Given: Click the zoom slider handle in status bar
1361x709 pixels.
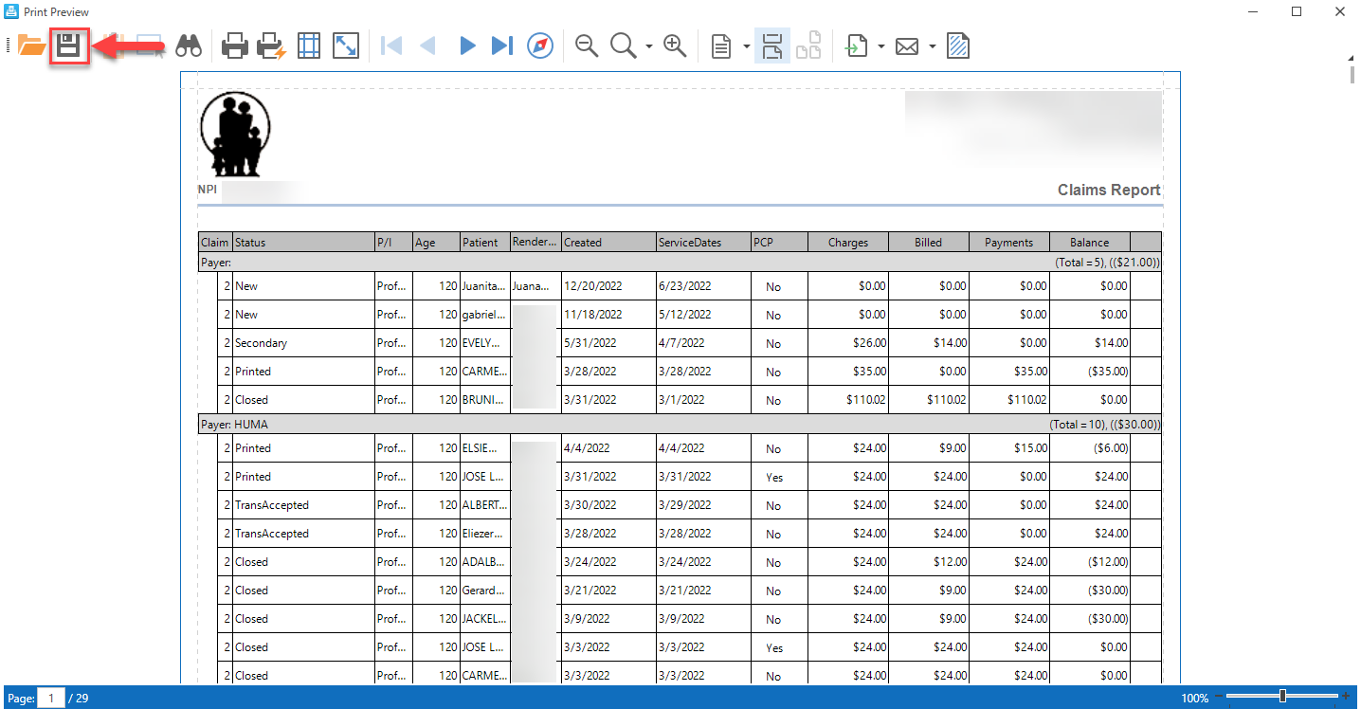Looking at the screenshot, I should pos(1282,697).
